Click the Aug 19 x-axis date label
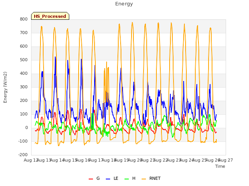Viewport: 249px width, 186px height. (122, 160)
